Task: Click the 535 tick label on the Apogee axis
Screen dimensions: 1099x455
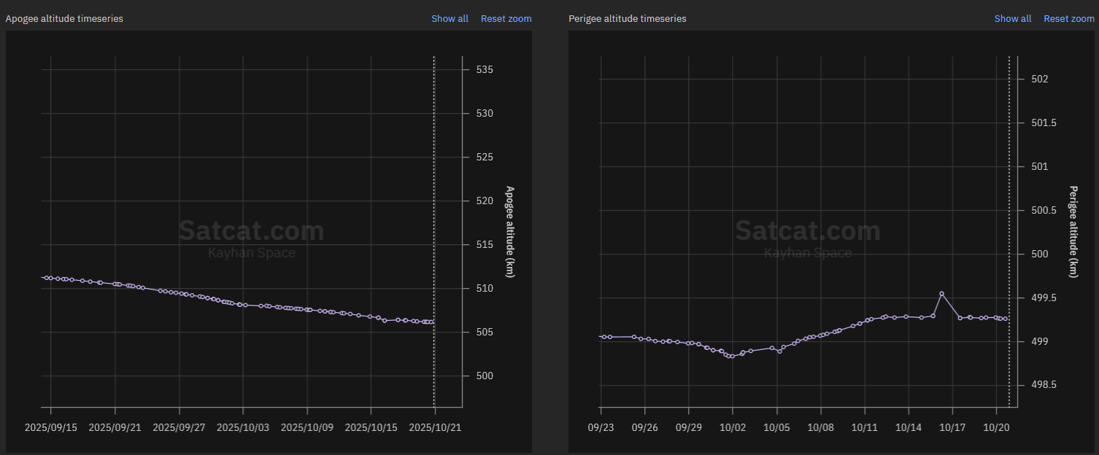Action: [x=485, y=70]
